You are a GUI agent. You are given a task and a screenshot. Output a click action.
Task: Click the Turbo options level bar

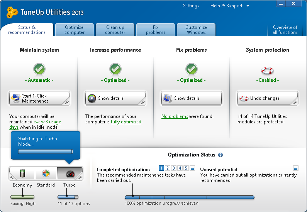[x=68, y=197]
